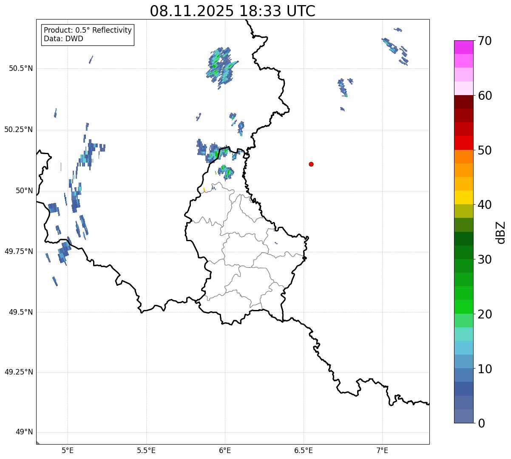
Task: Click the latitude label 49.25°N
Action: pyautogui.click(x=18, y=372)
